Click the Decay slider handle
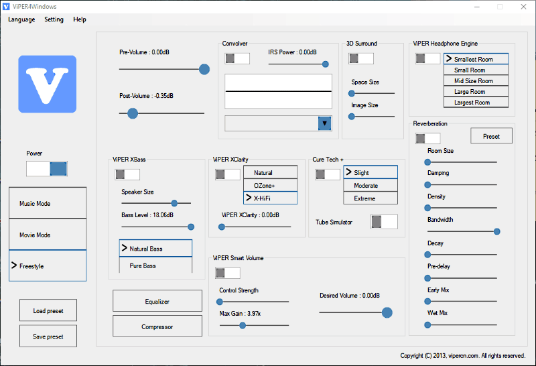The image size is (536, 366). click(427, 255)
